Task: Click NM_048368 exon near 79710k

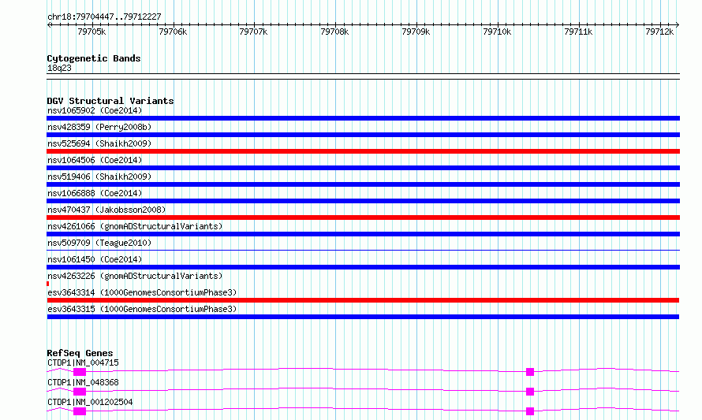Action: pos(530,392)
